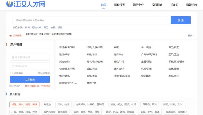Open the 能源/环保/化工 job category

tap(68, 83)
